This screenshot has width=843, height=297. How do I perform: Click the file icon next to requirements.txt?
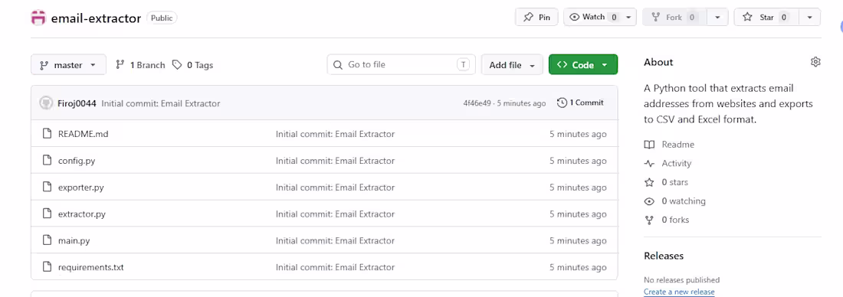click(47, 267)
